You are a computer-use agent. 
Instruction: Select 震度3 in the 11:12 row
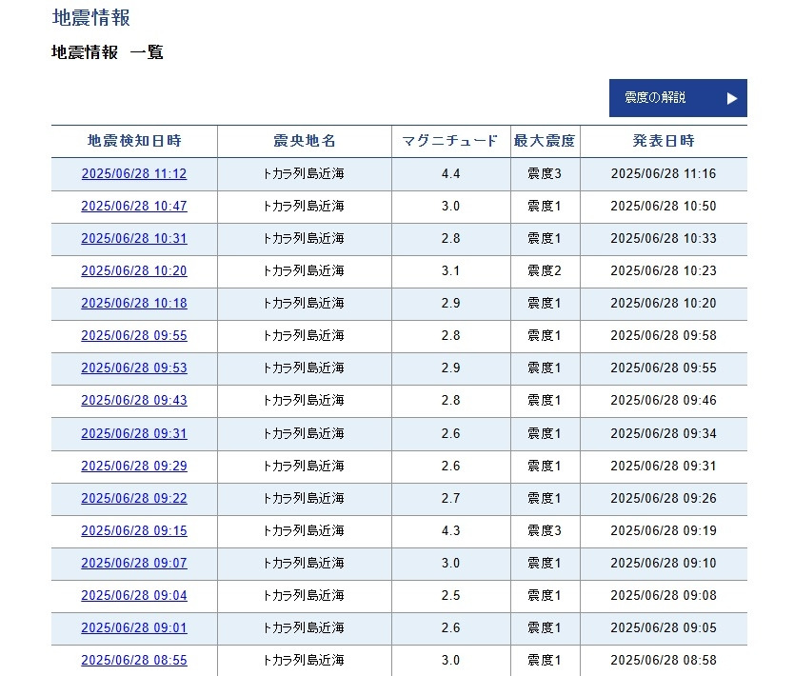[545, 173]
